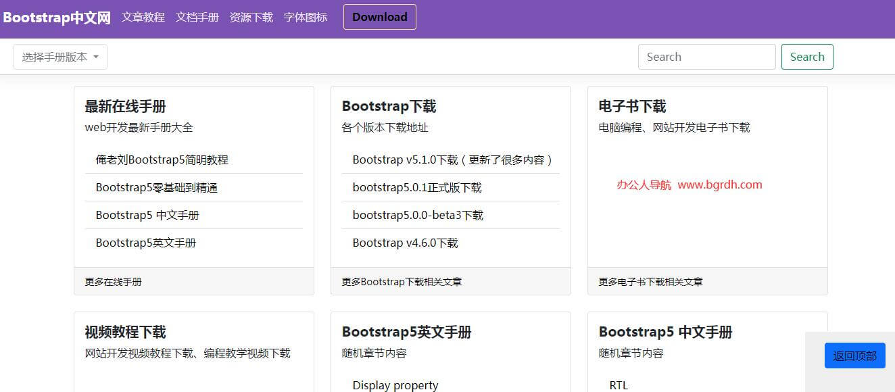Click the Download button in navbar
Image resolution: width=895 pixels, height=392 pixels.
(x=379, y=17)
